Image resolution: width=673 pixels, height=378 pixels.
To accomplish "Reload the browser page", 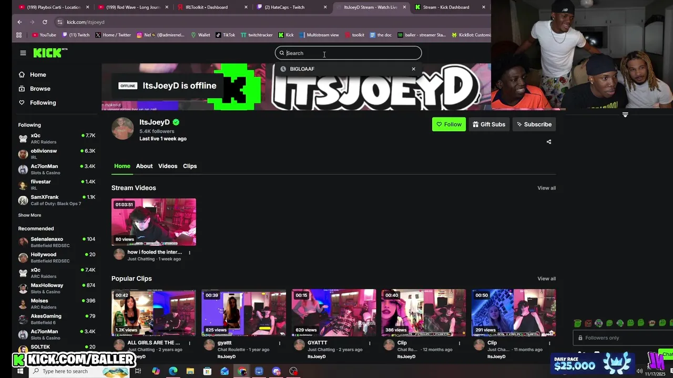I will [45, 22].
